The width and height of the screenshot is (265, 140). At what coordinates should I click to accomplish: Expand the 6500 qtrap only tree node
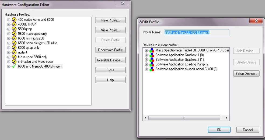9,48
